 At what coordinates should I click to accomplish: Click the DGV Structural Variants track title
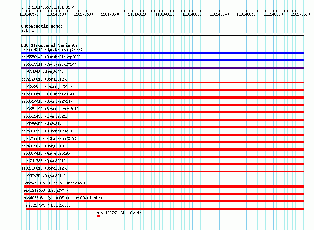(x=49, y=45)
